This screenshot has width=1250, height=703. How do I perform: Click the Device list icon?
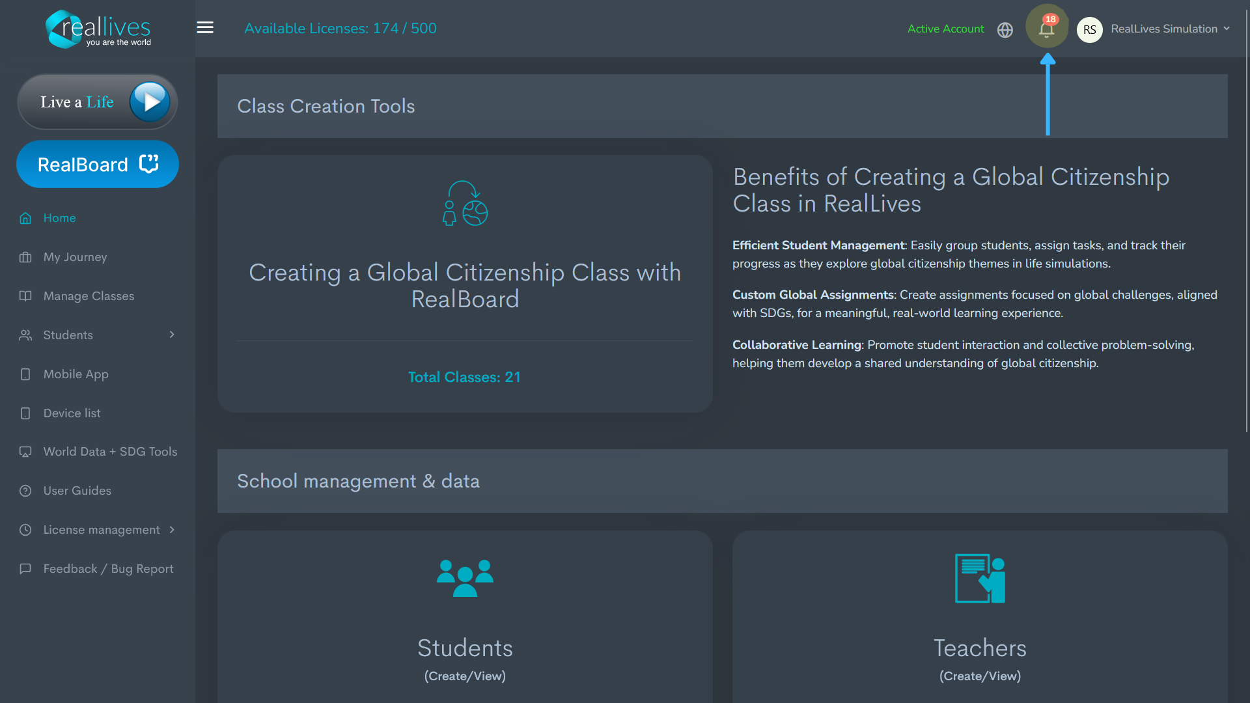pos(25,413)
